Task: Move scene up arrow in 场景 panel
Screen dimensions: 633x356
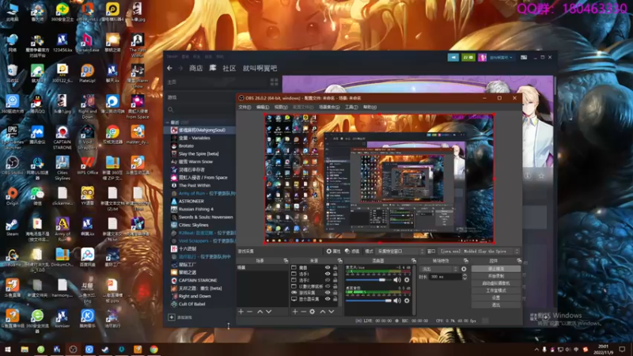Action: [260, 312]
